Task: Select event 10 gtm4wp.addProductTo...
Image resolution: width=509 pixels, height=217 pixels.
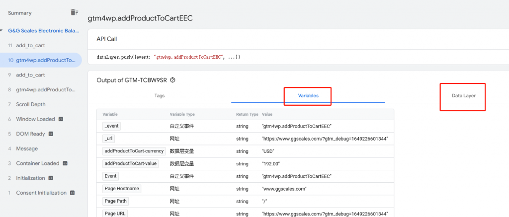Action: tap(41, 60)
